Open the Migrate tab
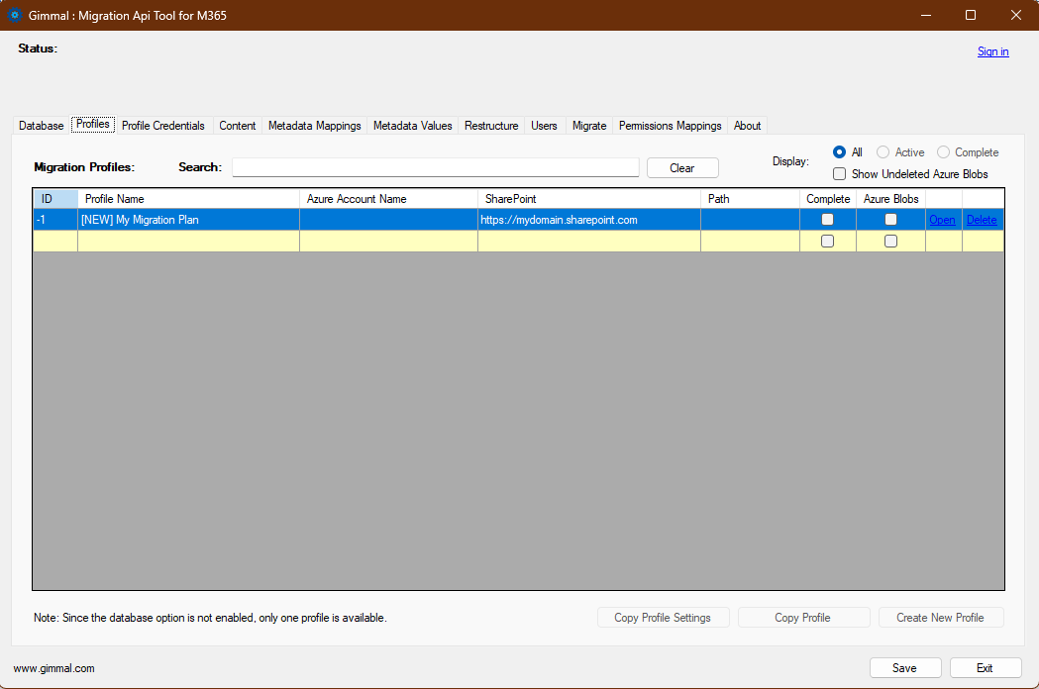The height and width of the screenshot is (689, 1039). pyautogui.click(x=588, y=125)
